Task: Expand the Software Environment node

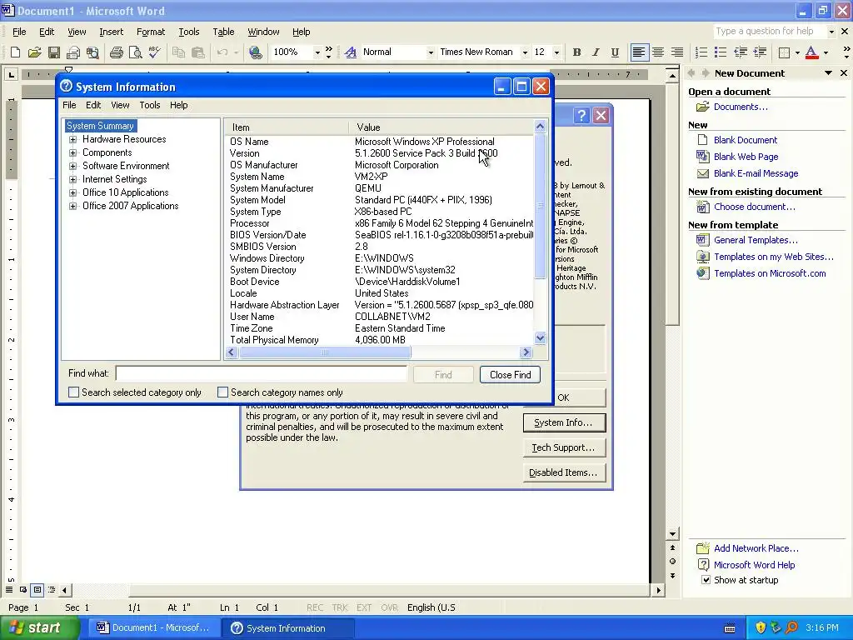Action: [72, 166]
